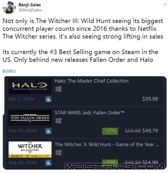The width and height of the screenshot is (168, 173).
Task: Expand the tweet options chevron
Action: (165, 4)
